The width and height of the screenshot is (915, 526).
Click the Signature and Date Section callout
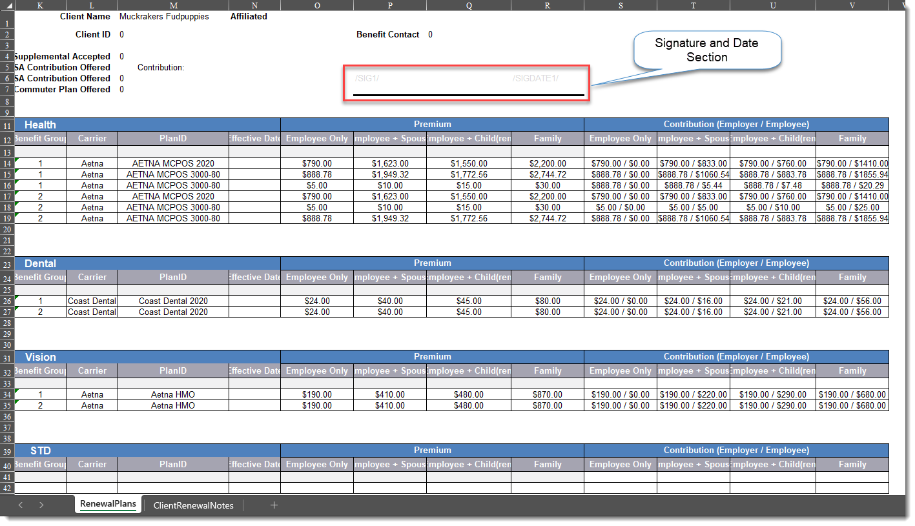click(706, 50)
